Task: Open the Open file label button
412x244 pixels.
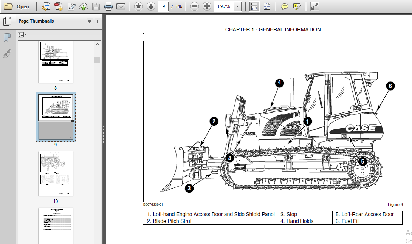Action: [x=23, y=6]
